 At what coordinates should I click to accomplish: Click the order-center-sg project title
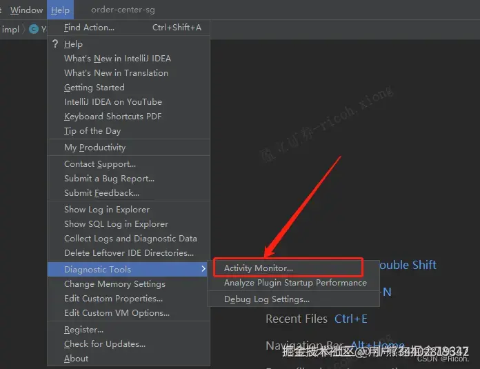coord(123,10)
